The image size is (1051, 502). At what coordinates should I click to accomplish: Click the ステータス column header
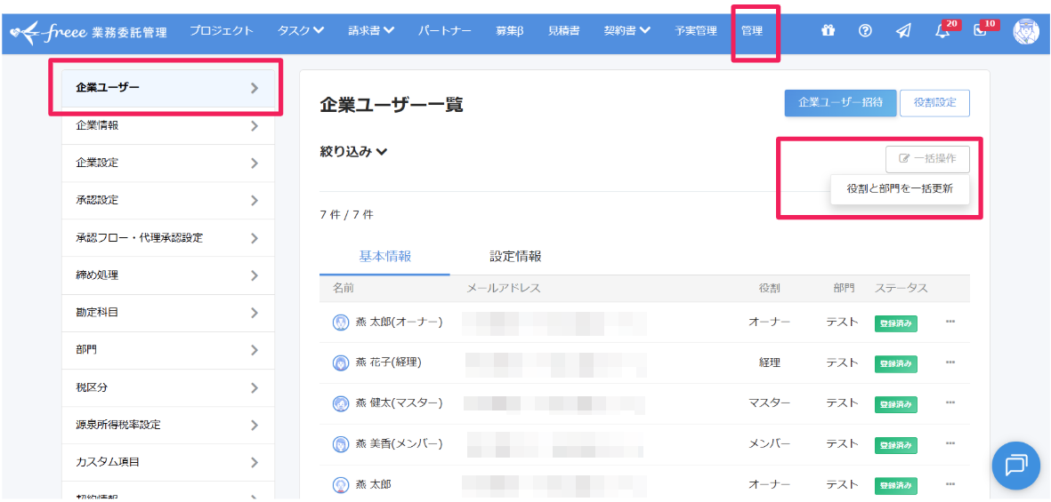pos(901,288)
